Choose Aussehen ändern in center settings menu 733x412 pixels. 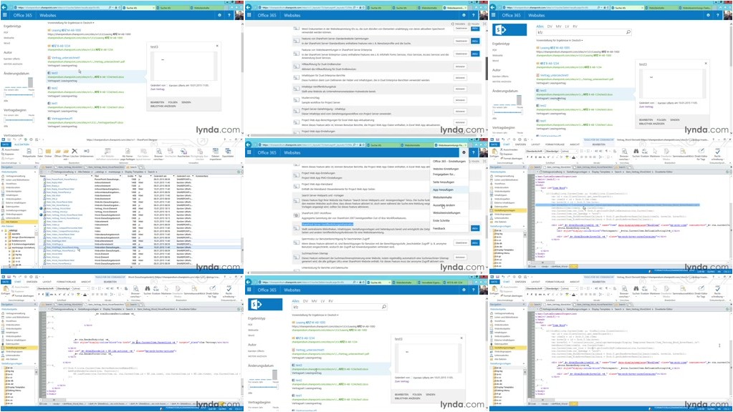(444, 205)
